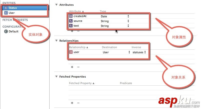Collapse the Fetched Properties section

pos(56,77)
